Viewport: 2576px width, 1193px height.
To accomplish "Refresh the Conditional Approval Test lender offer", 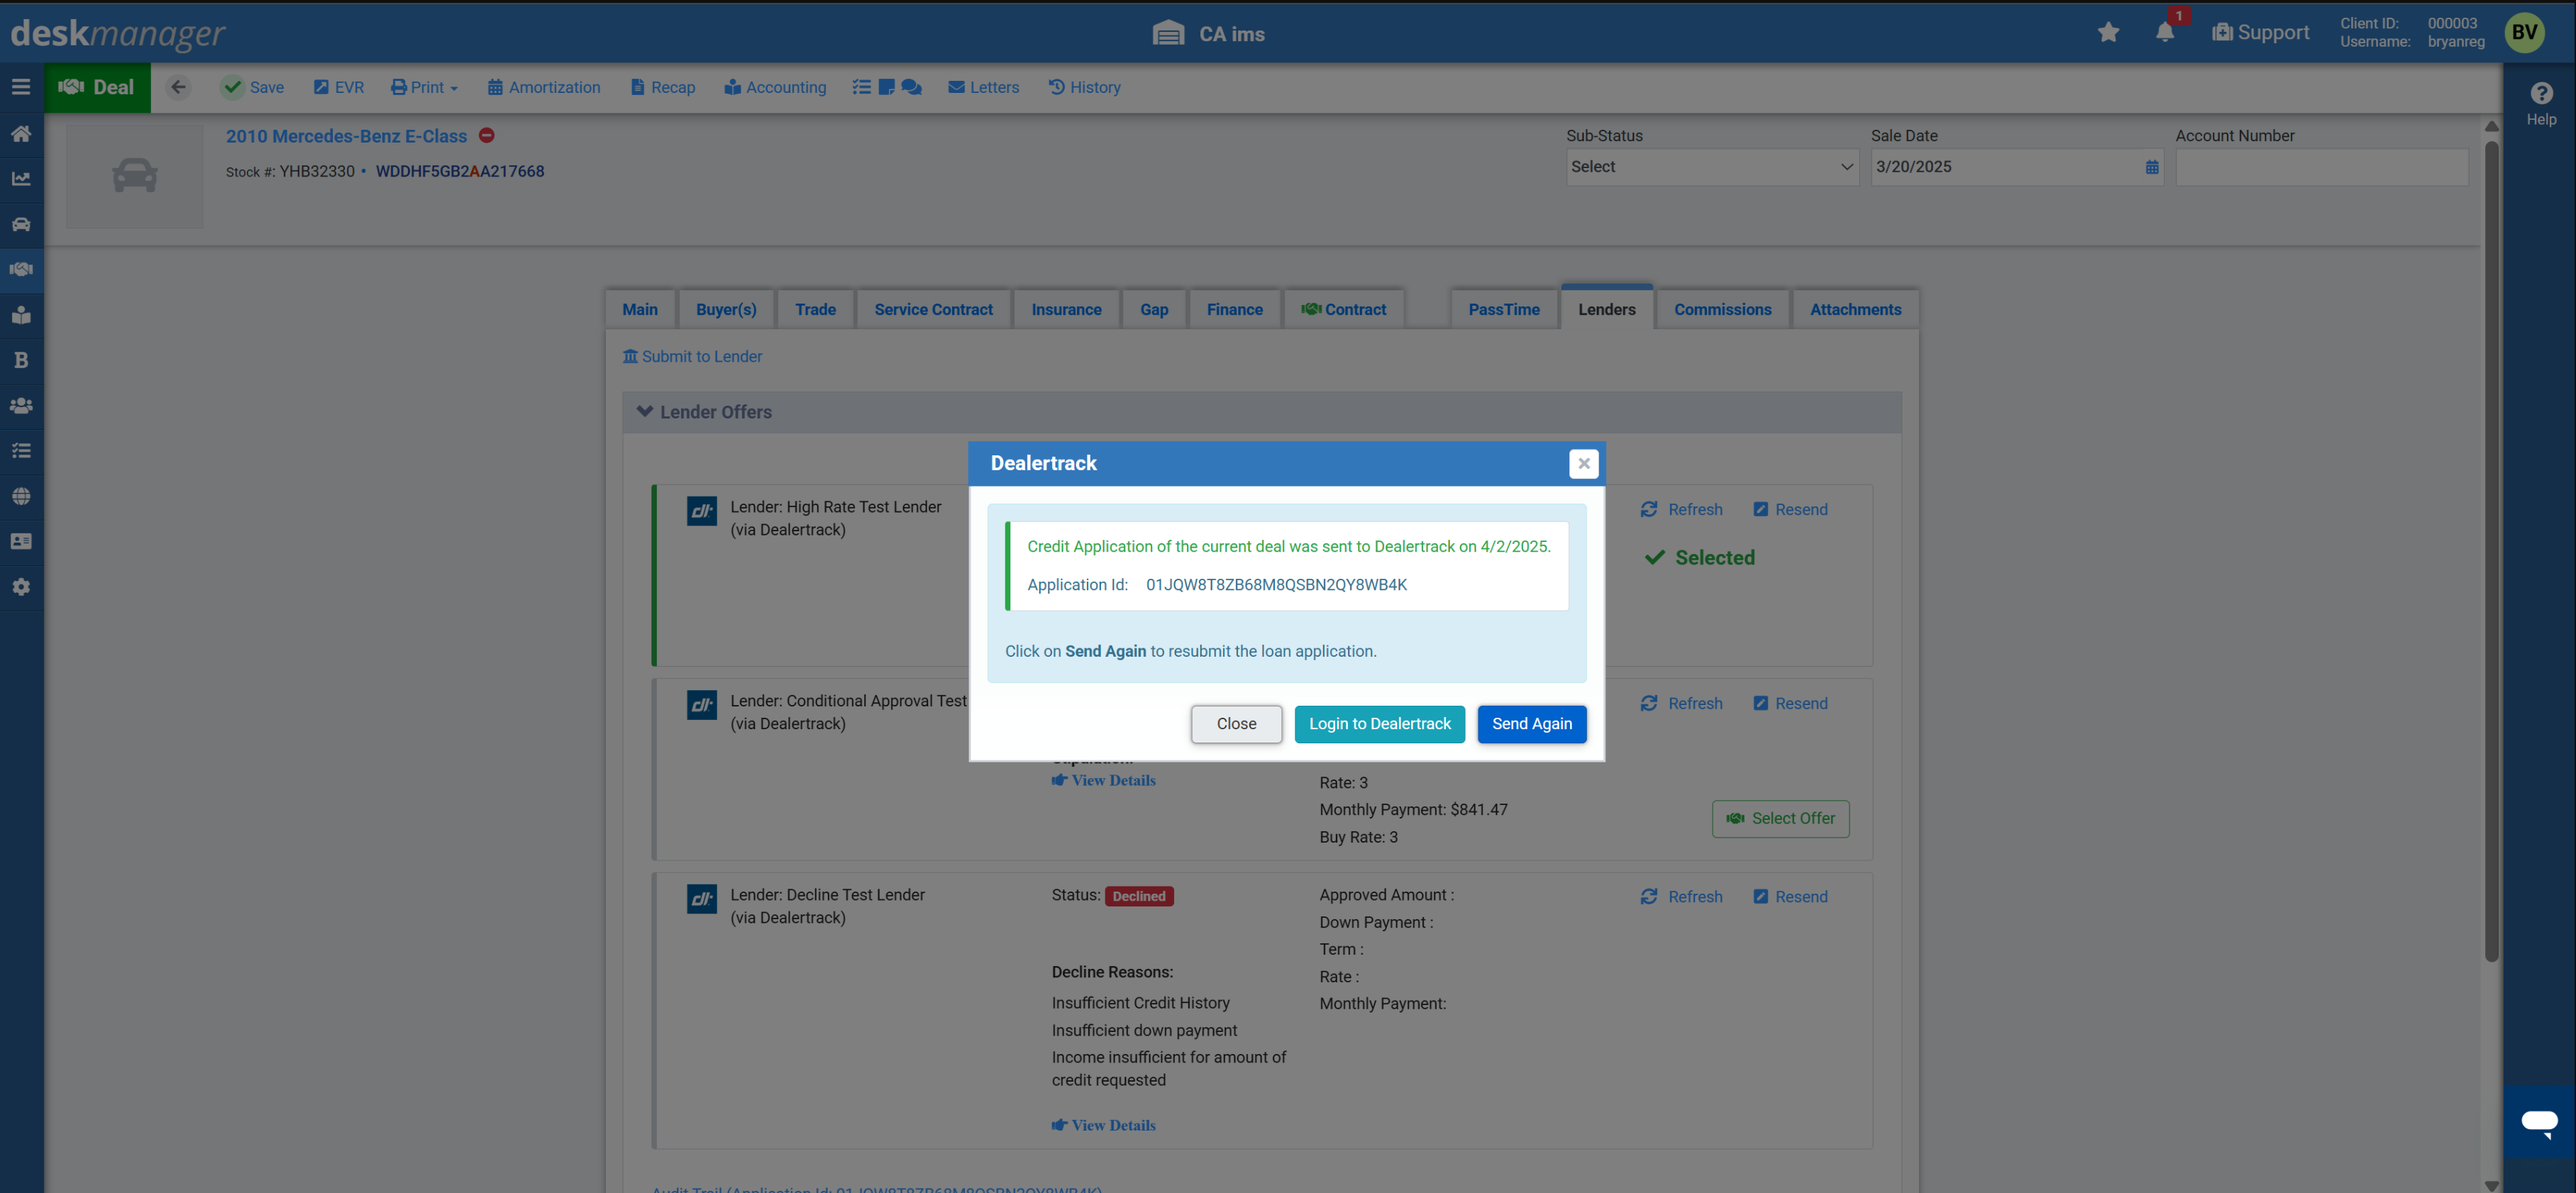I will pyautogui.click(x=1682, y=703).
